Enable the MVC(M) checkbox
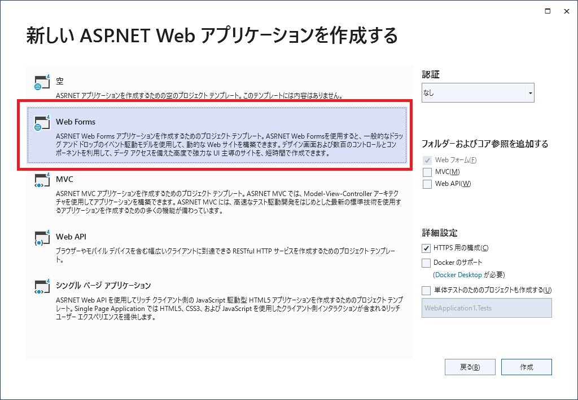The image size is (578, 400). [427, 172]
